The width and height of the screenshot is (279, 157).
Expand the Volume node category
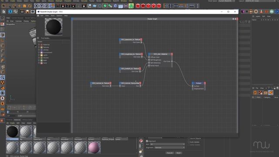pyautogui.click(x=39, y=58)
